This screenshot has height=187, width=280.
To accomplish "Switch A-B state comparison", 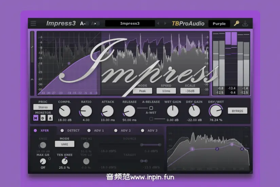I will click(84, 23).
